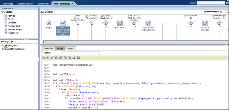
Task: Click the IF (@ISMBR("BegBalance")) script line
Action: point(81,92)
